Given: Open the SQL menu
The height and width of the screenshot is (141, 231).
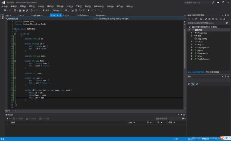Looking at the screenshot, I should (70, 6).
